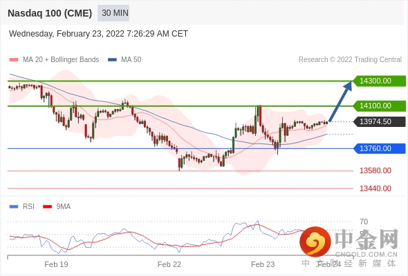Click the 14100.00 resistance price tag
The height and width of the screenshot is (276, 408).
(x=379, y=106)
